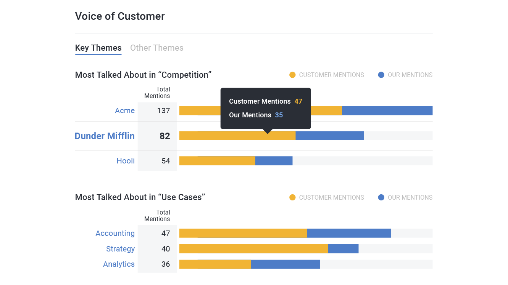Screen dimensions: 508x285
Task: Click blue Our Mentions dot in Use Cases legend
Action: [381, 198]
